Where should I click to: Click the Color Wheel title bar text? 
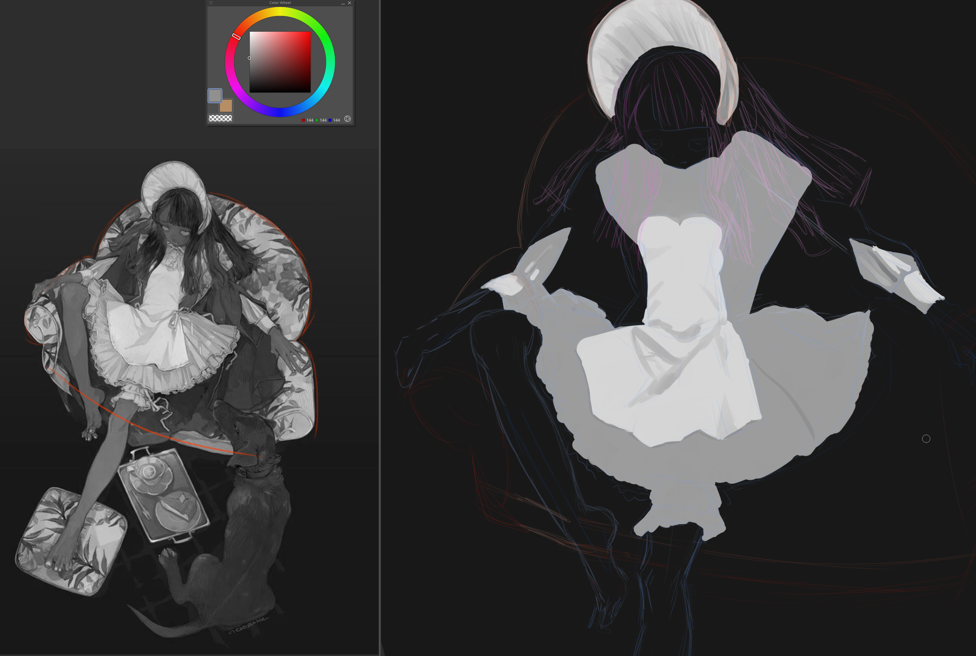click(x=280, y=3)
